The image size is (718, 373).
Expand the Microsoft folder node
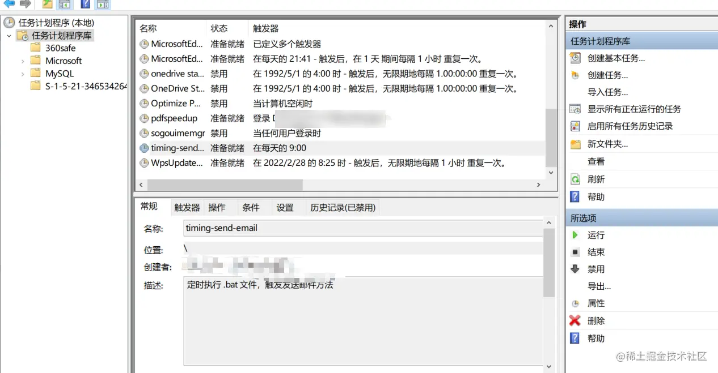[23, 61]
